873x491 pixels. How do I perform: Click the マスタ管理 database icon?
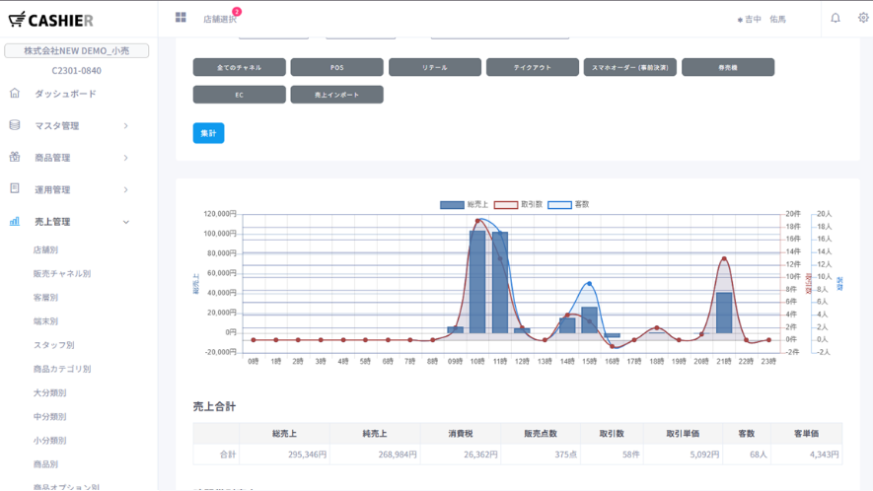[15, 125]
